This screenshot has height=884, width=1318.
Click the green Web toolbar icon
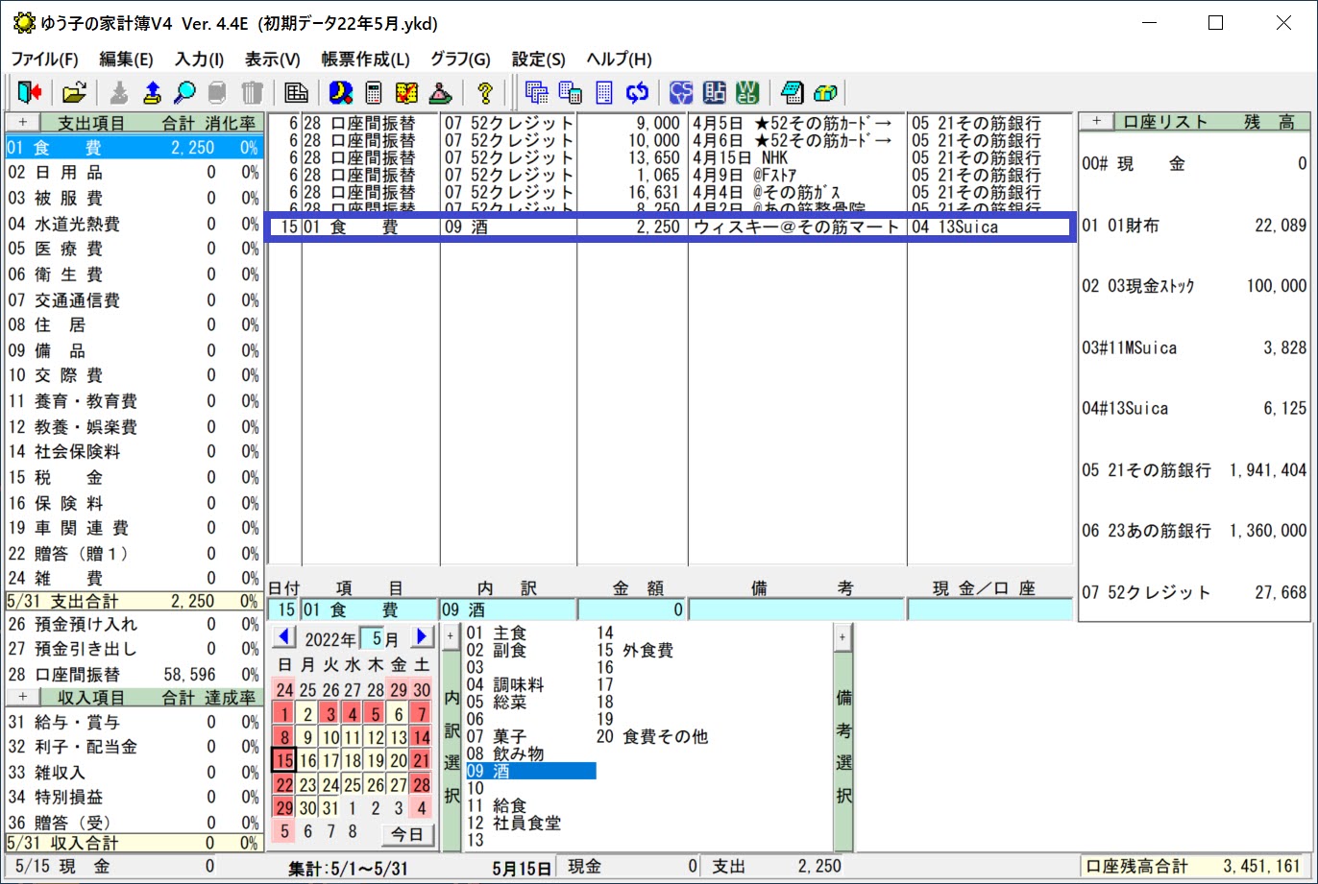click(x=747, y=93)
